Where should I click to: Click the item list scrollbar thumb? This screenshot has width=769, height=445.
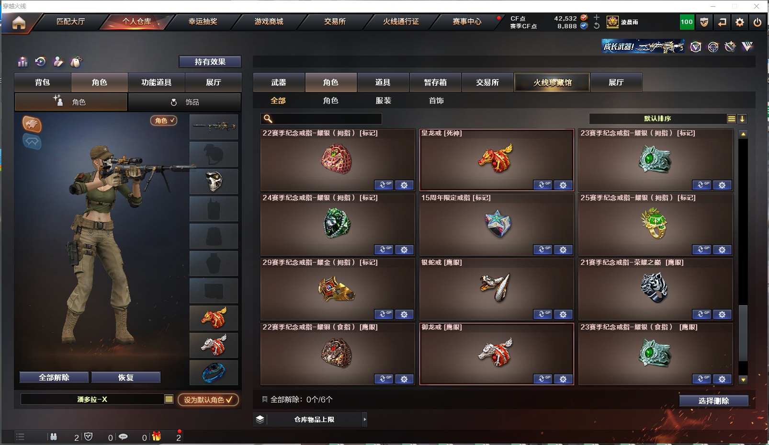[743, 333]
